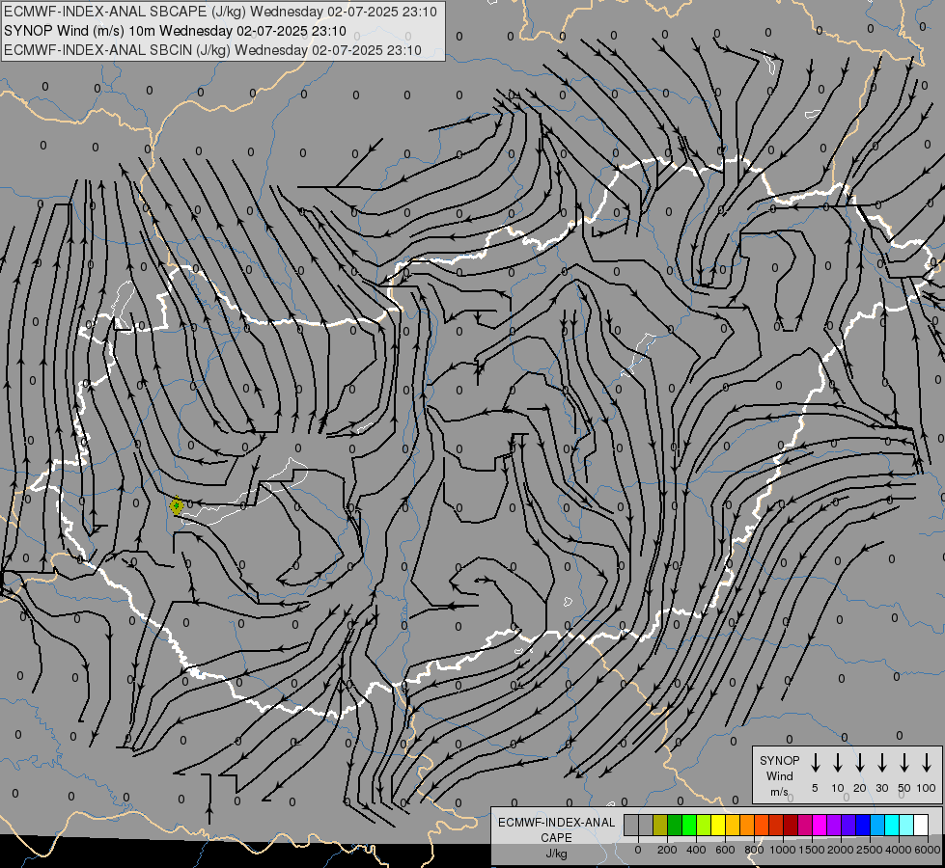Screen dimensions: 945x868
Task: Click the SYNOP Wind m/s legend label
Action: click(x=779, y=775)
